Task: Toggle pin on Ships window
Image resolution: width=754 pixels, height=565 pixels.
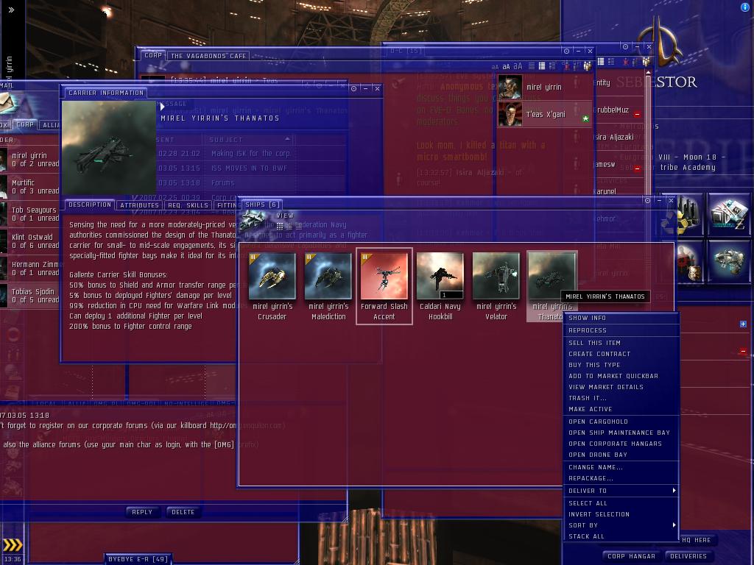Action: 648,200
